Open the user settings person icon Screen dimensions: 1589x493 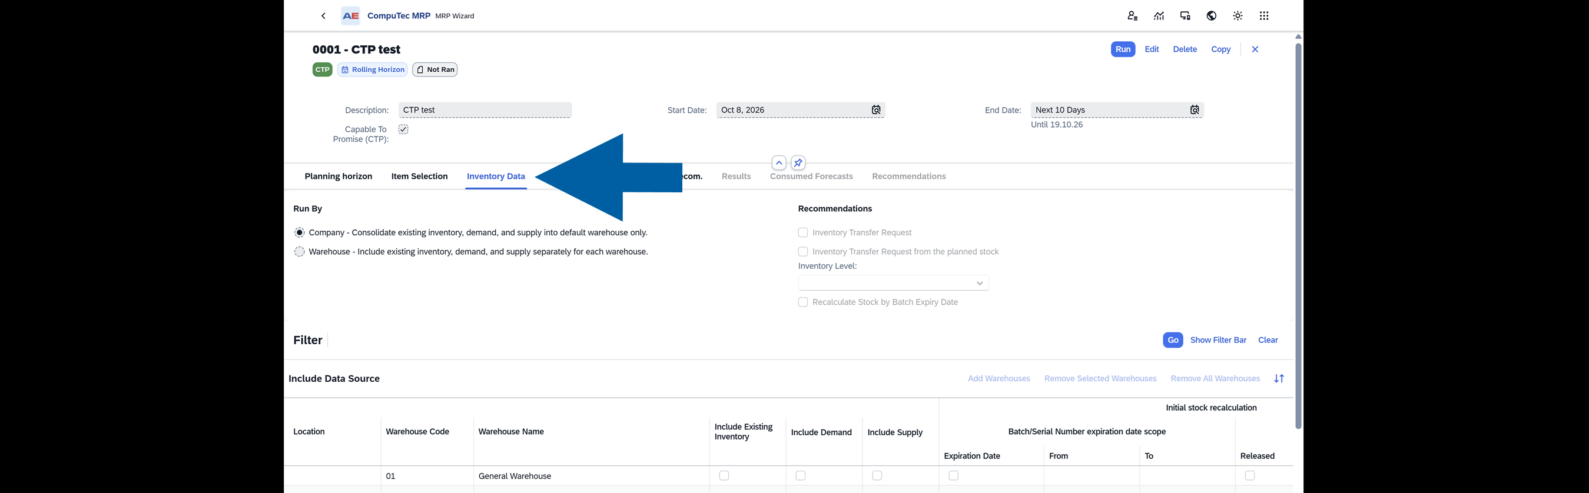click(x=1133, y=16)
